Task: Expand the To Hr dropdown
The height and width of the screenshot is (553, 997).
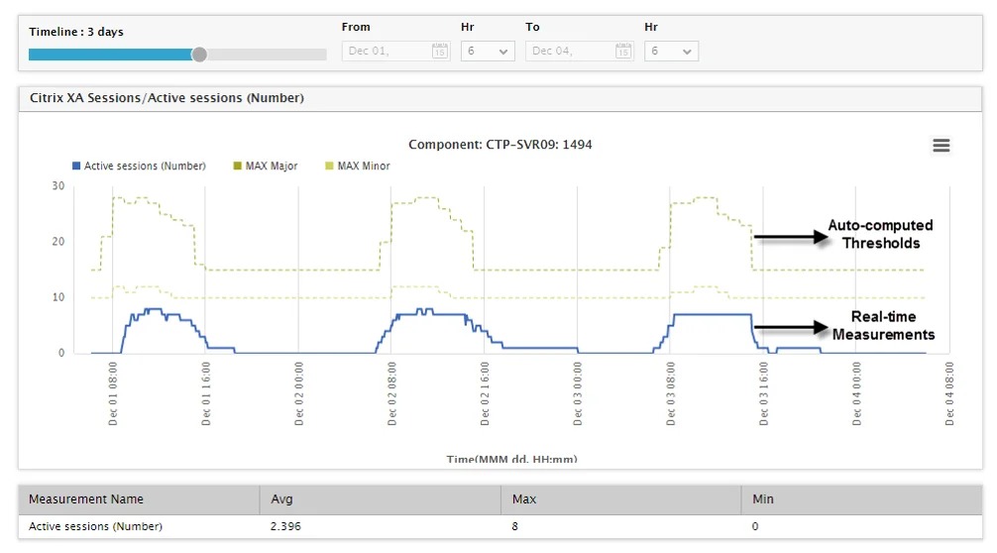Action: 672,51
